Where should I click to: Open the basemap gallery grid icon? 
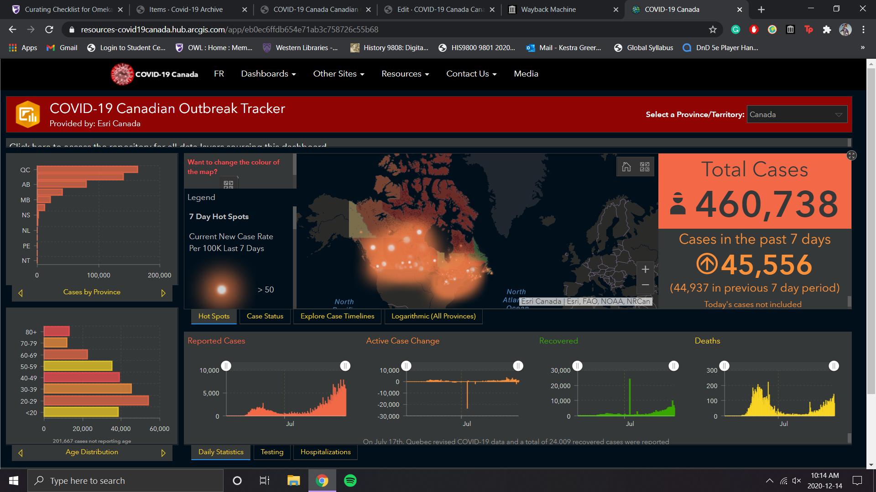645,167
